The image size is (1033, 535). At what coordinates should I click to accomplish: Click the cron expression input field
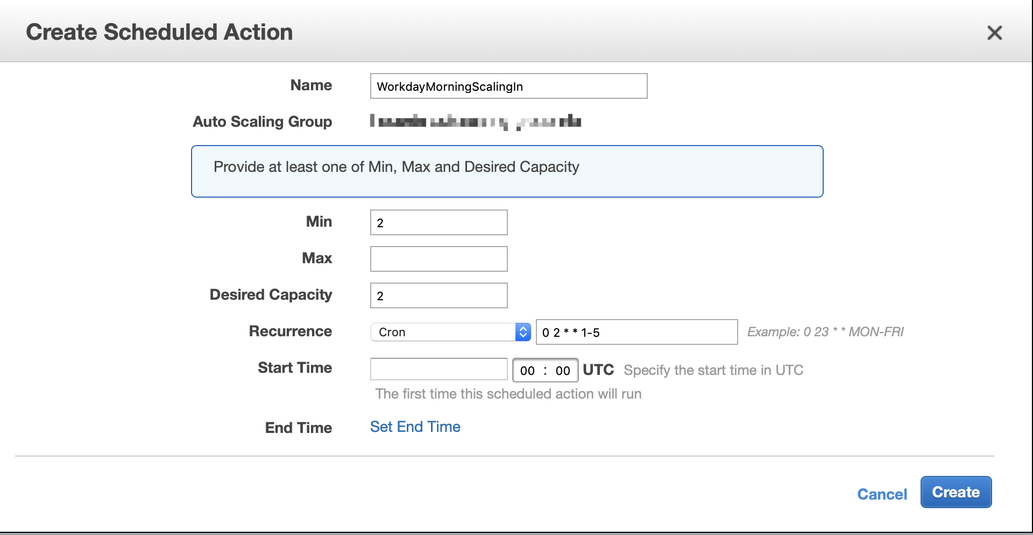[x=636, y=332]
